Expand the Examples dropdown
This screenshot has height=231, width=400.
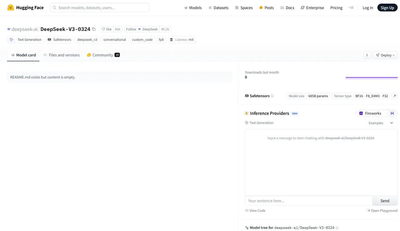coord(381,123)
